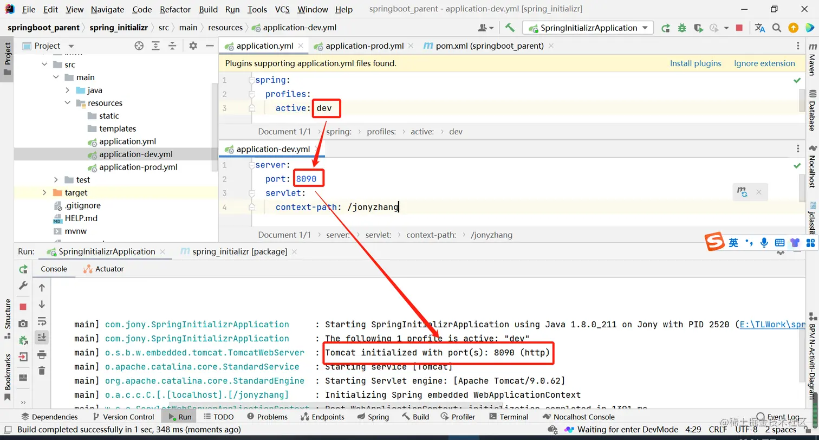Open Project panel settings gear
819x440 pixels.
point(193,46)
